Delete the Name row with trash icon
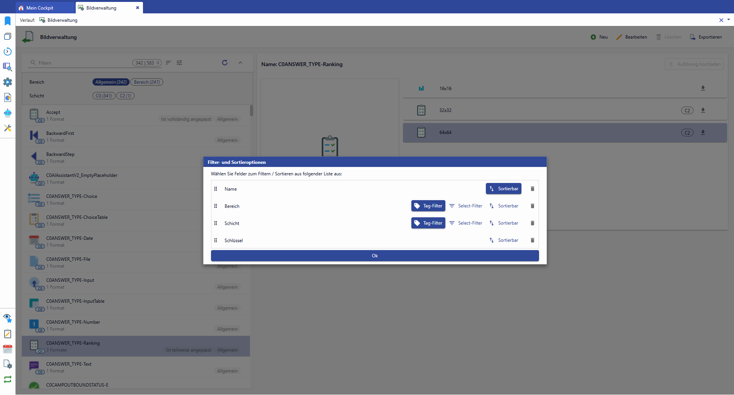This screenshot has width=734, height=395. [x=532, y=189]
